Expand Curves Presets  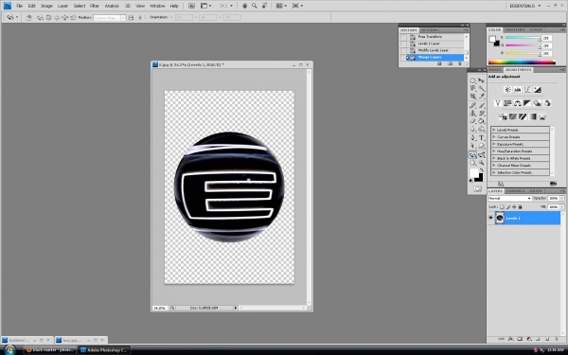click(x=494, y=137)
